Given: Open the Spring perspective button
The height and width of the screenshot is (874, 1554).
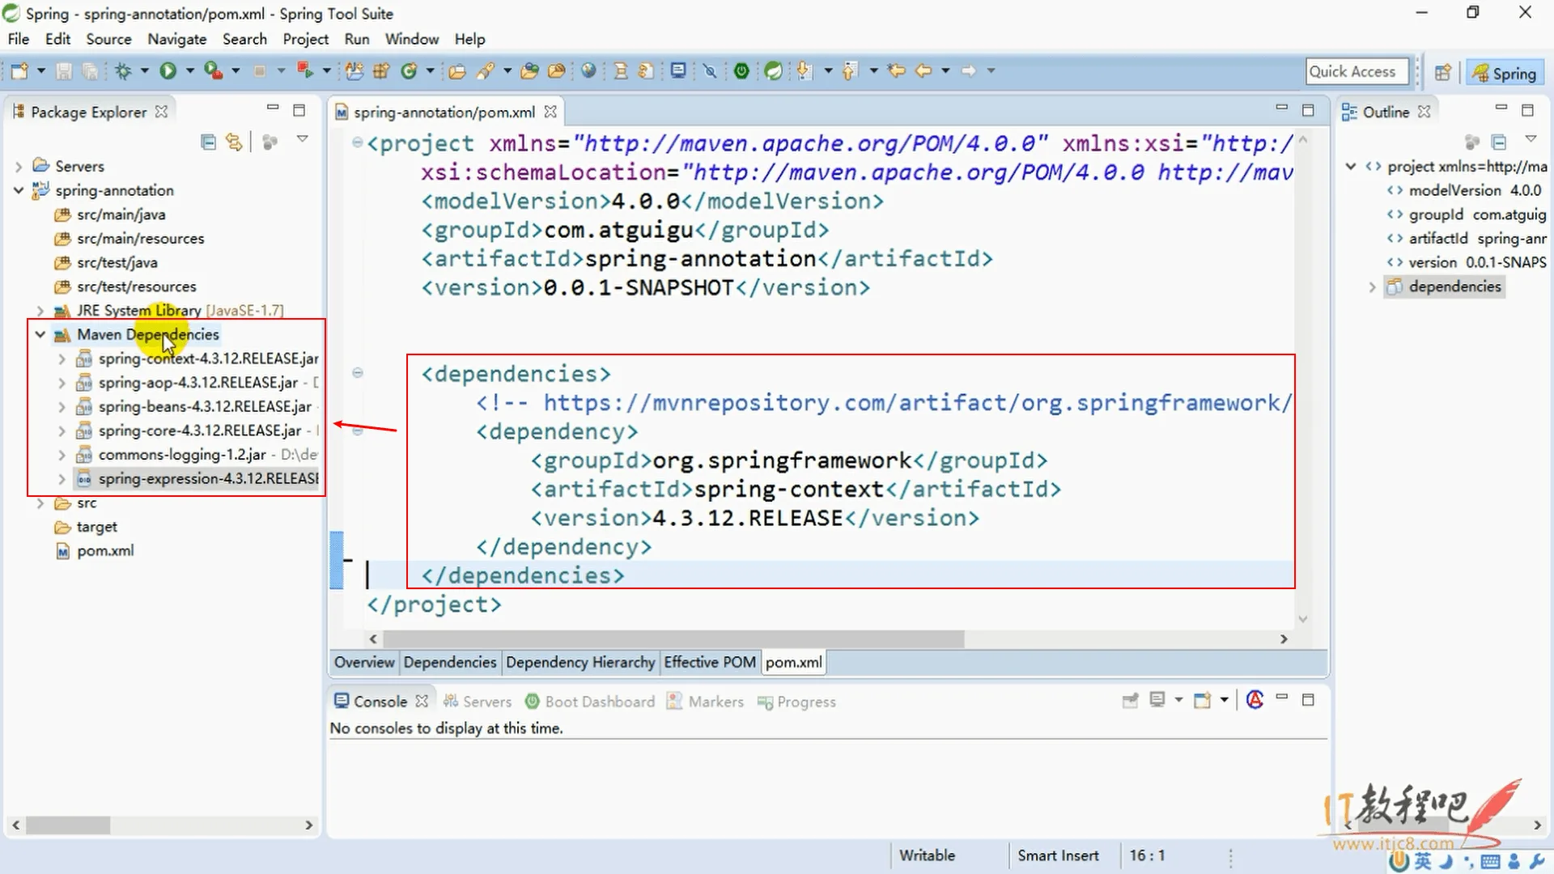Looking at the screenshot, I should coord(1505,73).
